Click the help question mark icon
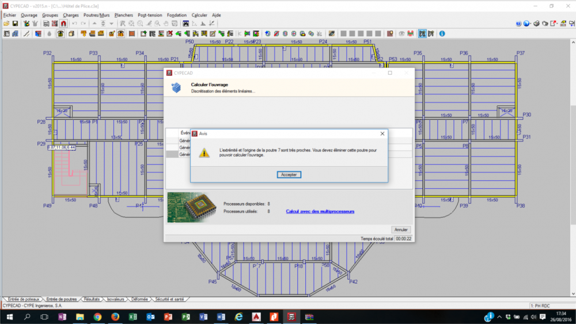Image resolution: width=576 pixels, height=324 pixels. [518, 24]
